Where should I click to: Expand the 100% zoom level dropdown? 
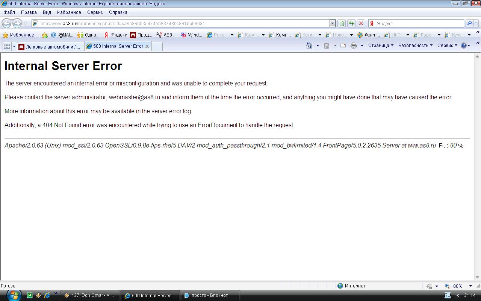click(470, 286)
